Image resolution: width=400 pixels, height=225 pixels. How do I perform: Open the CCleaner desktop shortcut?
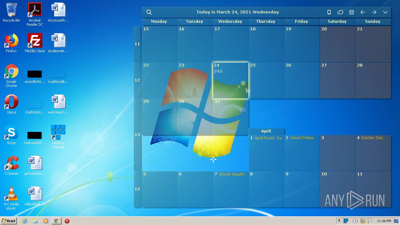(11, 166)
